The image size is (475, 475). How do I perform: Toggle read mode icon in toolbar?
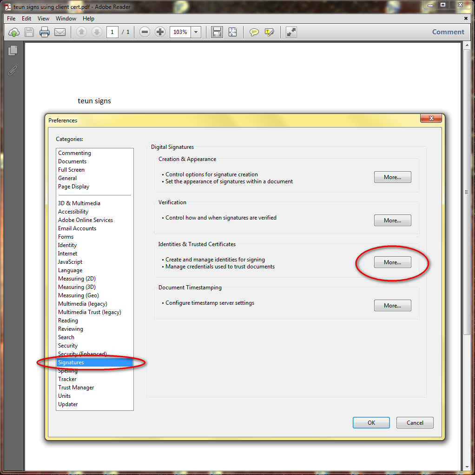[291, 32]
